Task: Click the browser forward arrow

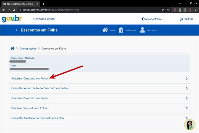Action: [x=9, y=10]
